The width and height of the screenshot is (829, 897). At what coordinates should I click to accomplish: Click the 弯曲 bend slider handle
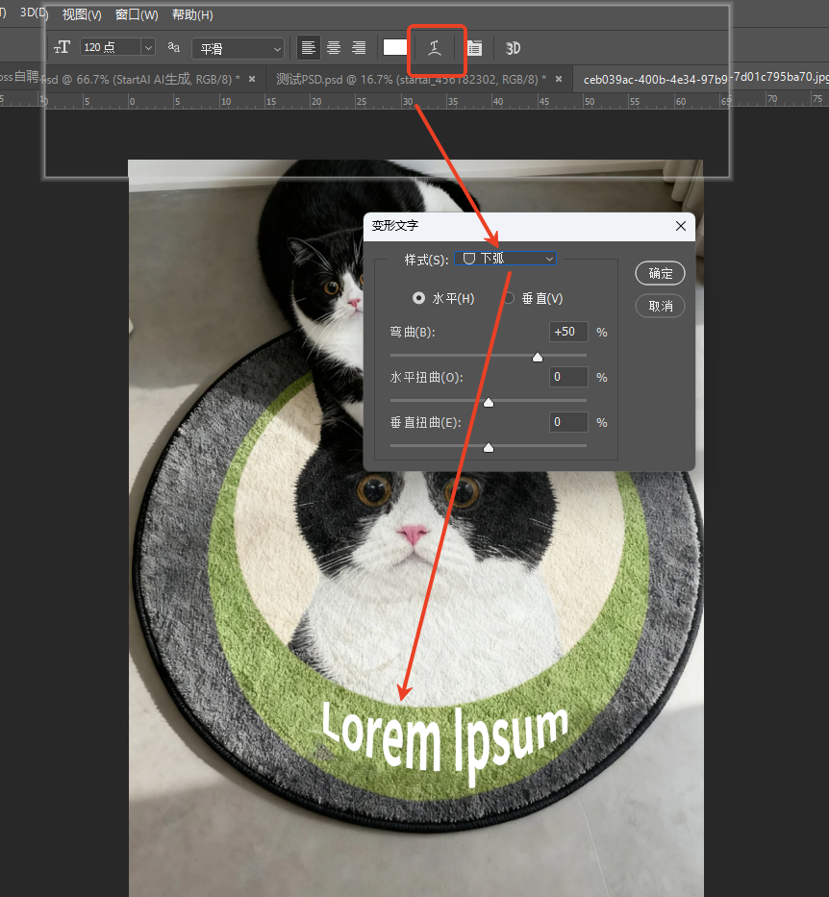click(538, 358)
